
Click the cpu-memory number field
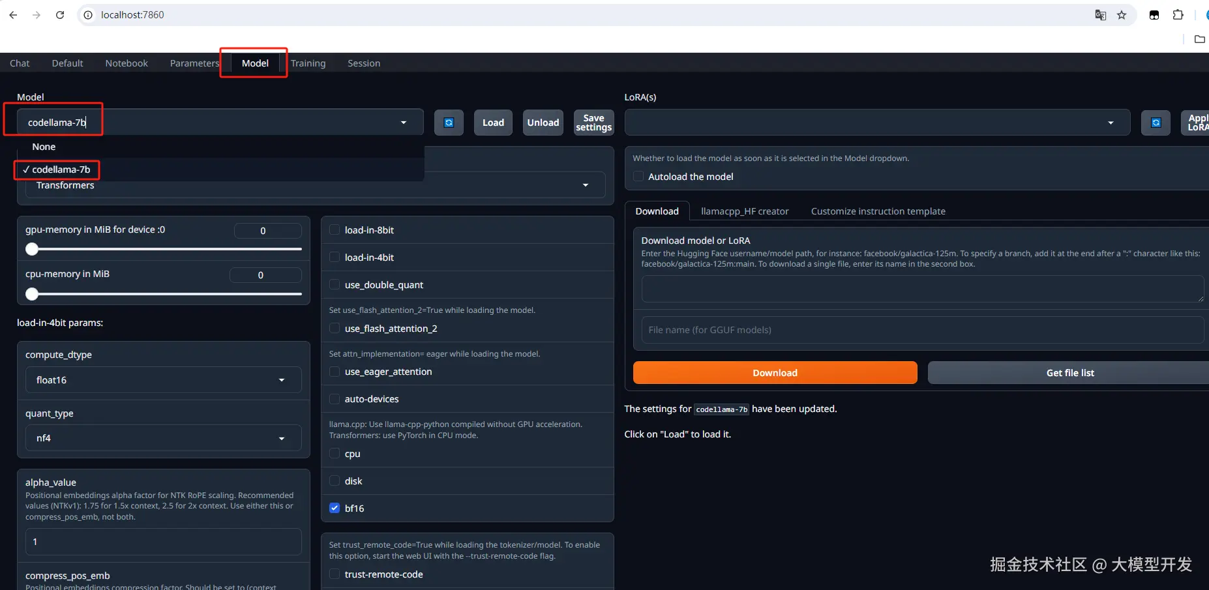click(x=265, y=275)
